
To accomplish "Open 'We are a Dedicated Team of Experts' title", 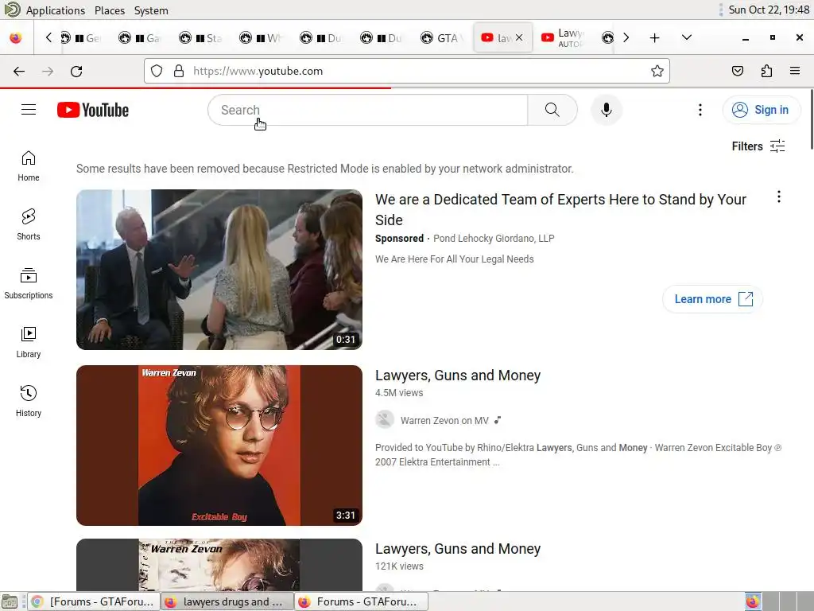I will (x=560, y=209).
